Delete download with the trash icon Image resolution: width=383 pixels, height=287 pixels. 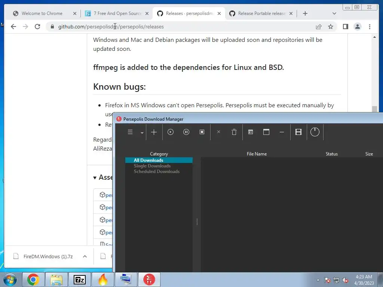tap(234, 132)
